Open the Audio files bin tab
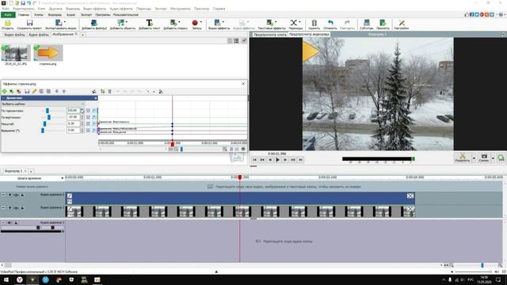Viewport: 507px width, 285px height. point(39,35)
